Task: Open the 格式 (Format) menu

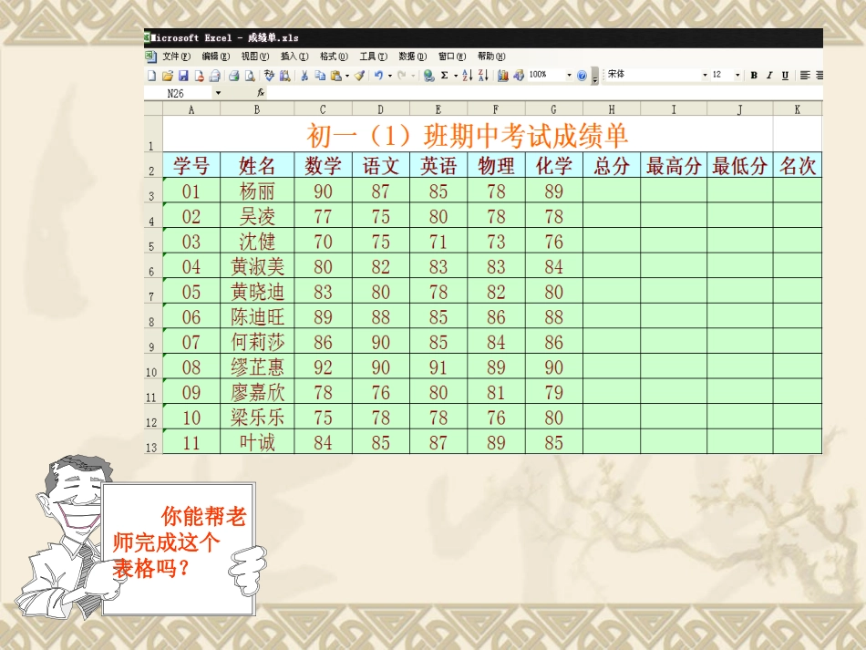Action: click(334, 56)
